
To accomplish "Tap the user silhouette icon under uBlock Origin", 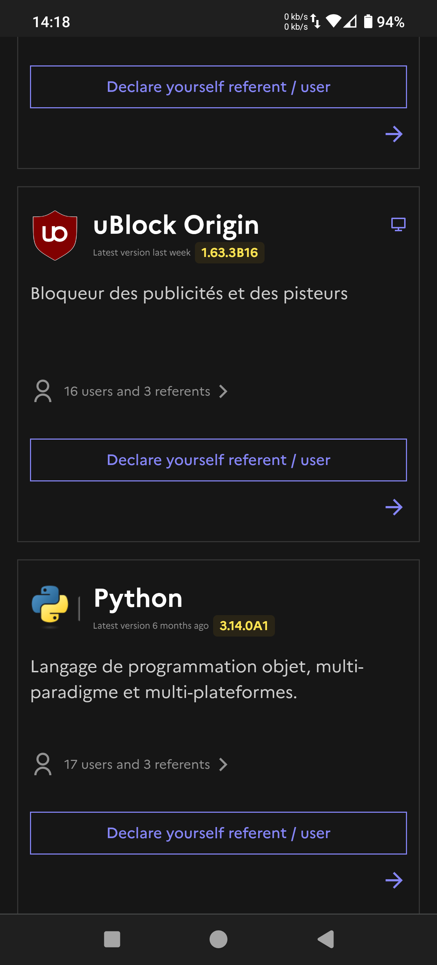I will point(43,391).
